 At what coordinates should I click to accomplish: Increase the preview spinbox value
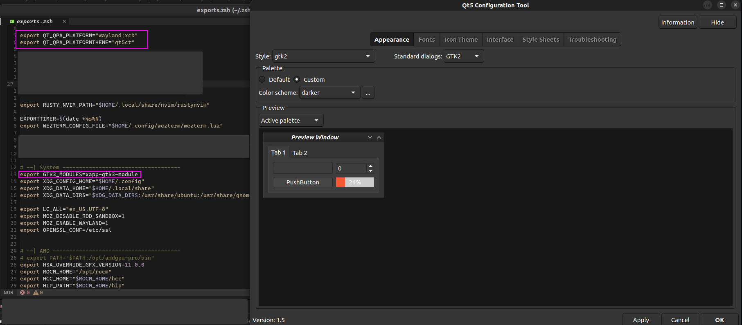coord(370,166)
